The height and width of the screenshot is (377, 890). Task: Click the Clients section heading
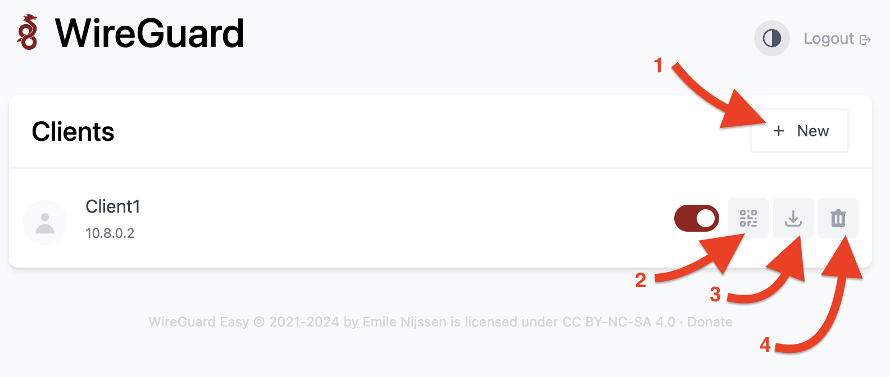pyautogui.click(x=73, y=132)
